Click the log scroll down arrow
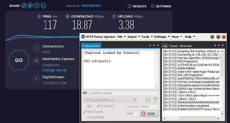The image size is (230, 123). coord(222,114)
